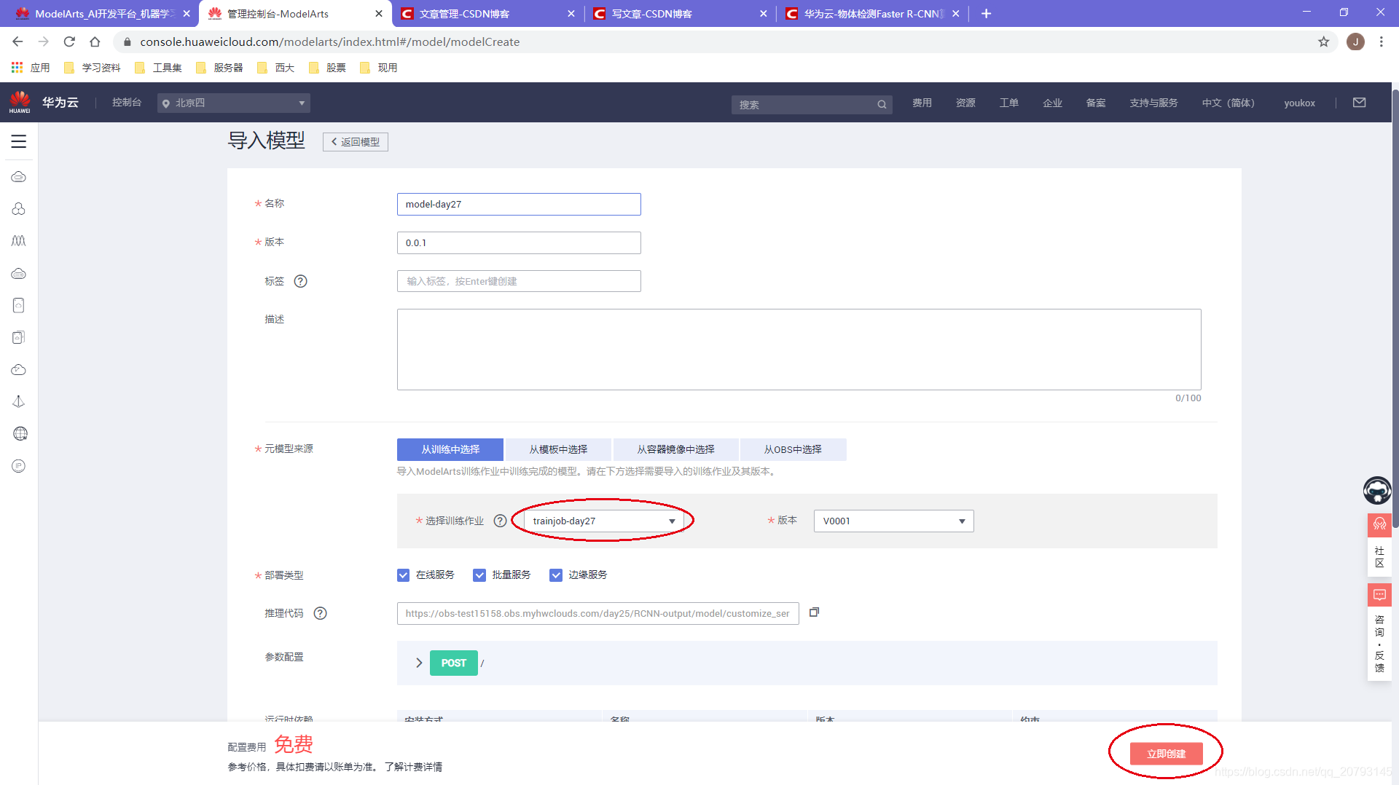Viewport: 1399px width, 785px height.
Task: Click the help icon next to 标签
Action: coord(300,281)
